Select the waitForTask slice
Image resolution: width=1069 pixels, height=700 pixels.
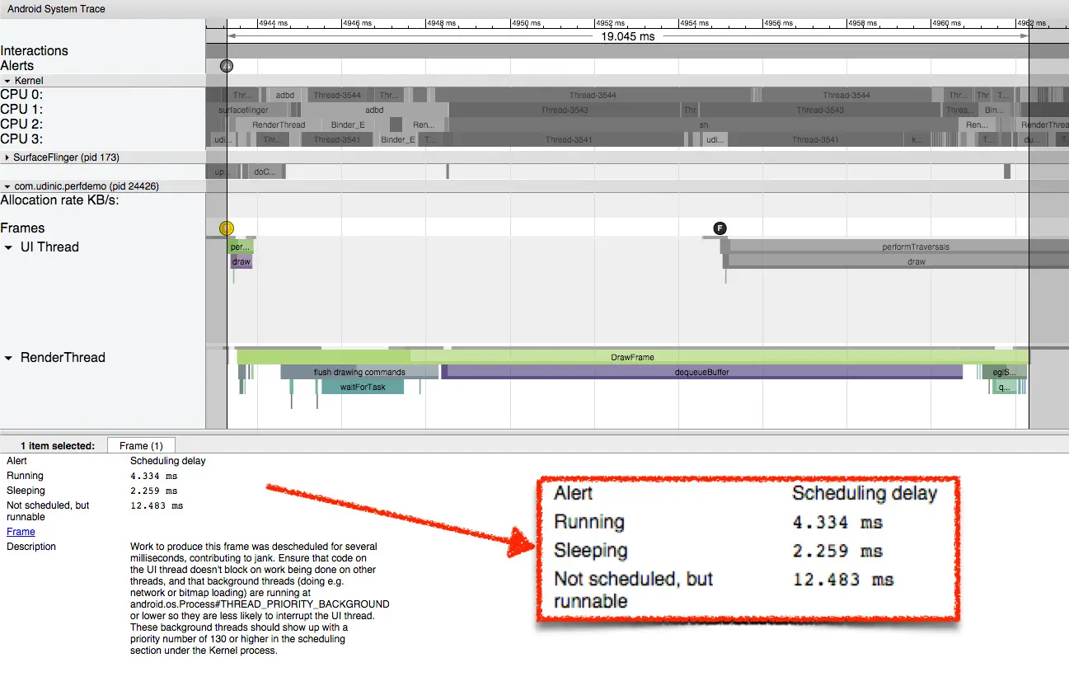(x=363, y=387)
